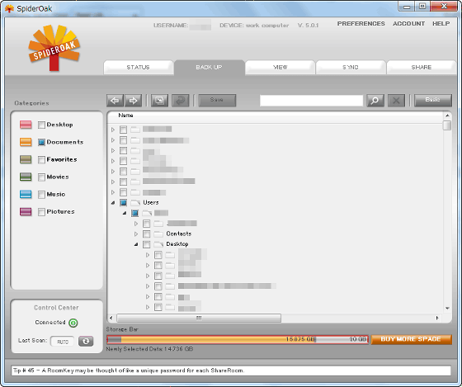This screenshot has width=462, height=387.
Task: Check the Pictures category checkbox
Action: tap(41, 212)
